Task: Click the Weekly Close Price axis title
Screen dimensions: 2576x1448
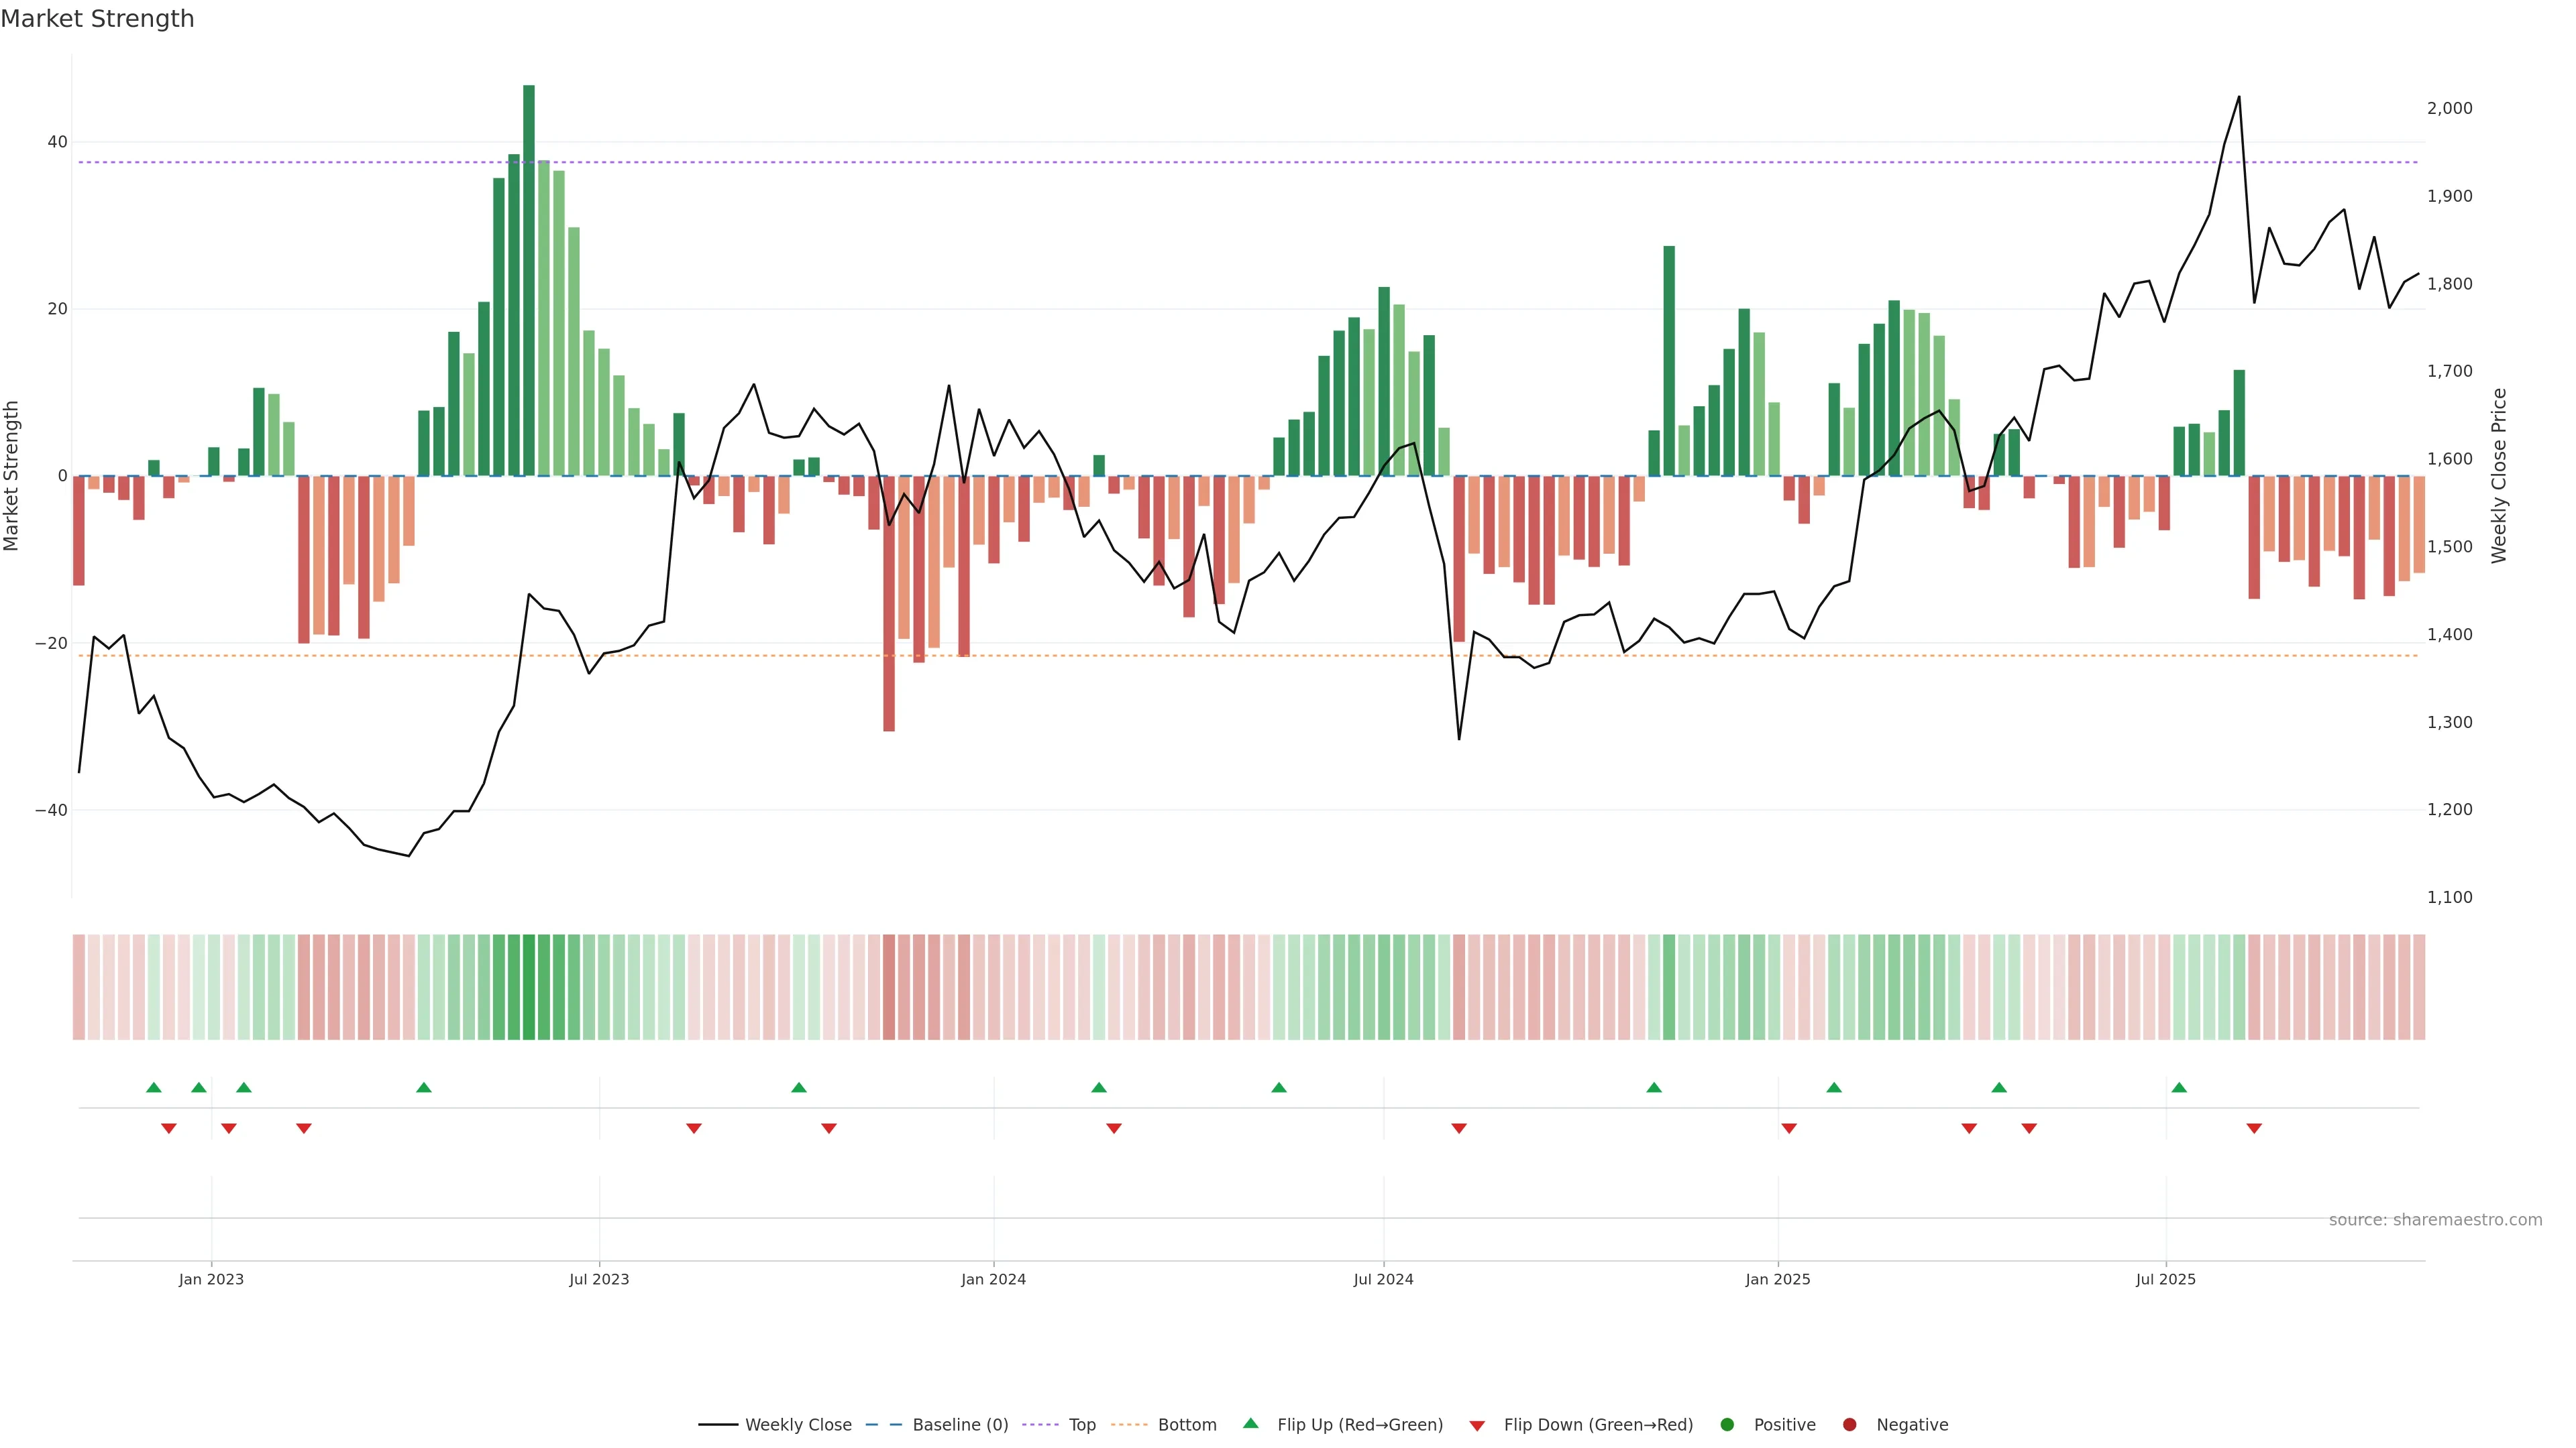Action: [2499, 476]
